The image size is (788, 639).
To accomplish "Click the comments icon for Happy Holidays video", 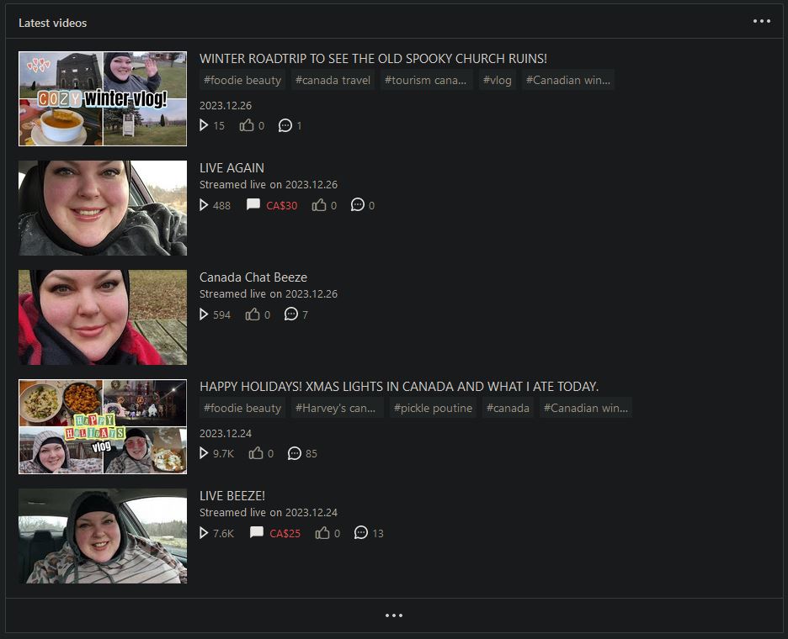I will [x=295, y=453].
